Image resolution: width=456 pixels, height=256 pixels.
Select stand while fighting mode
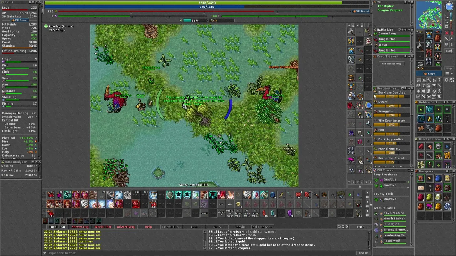(x=452, y=33)
